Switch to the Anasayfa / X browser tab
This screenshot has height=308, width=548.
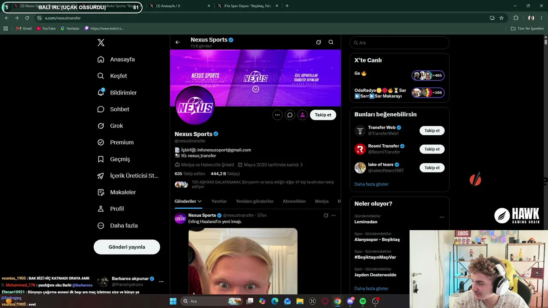click(x=180, y=6)
